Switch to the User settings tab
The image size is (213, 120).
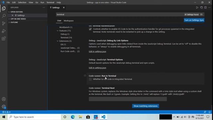pos(59,21)
